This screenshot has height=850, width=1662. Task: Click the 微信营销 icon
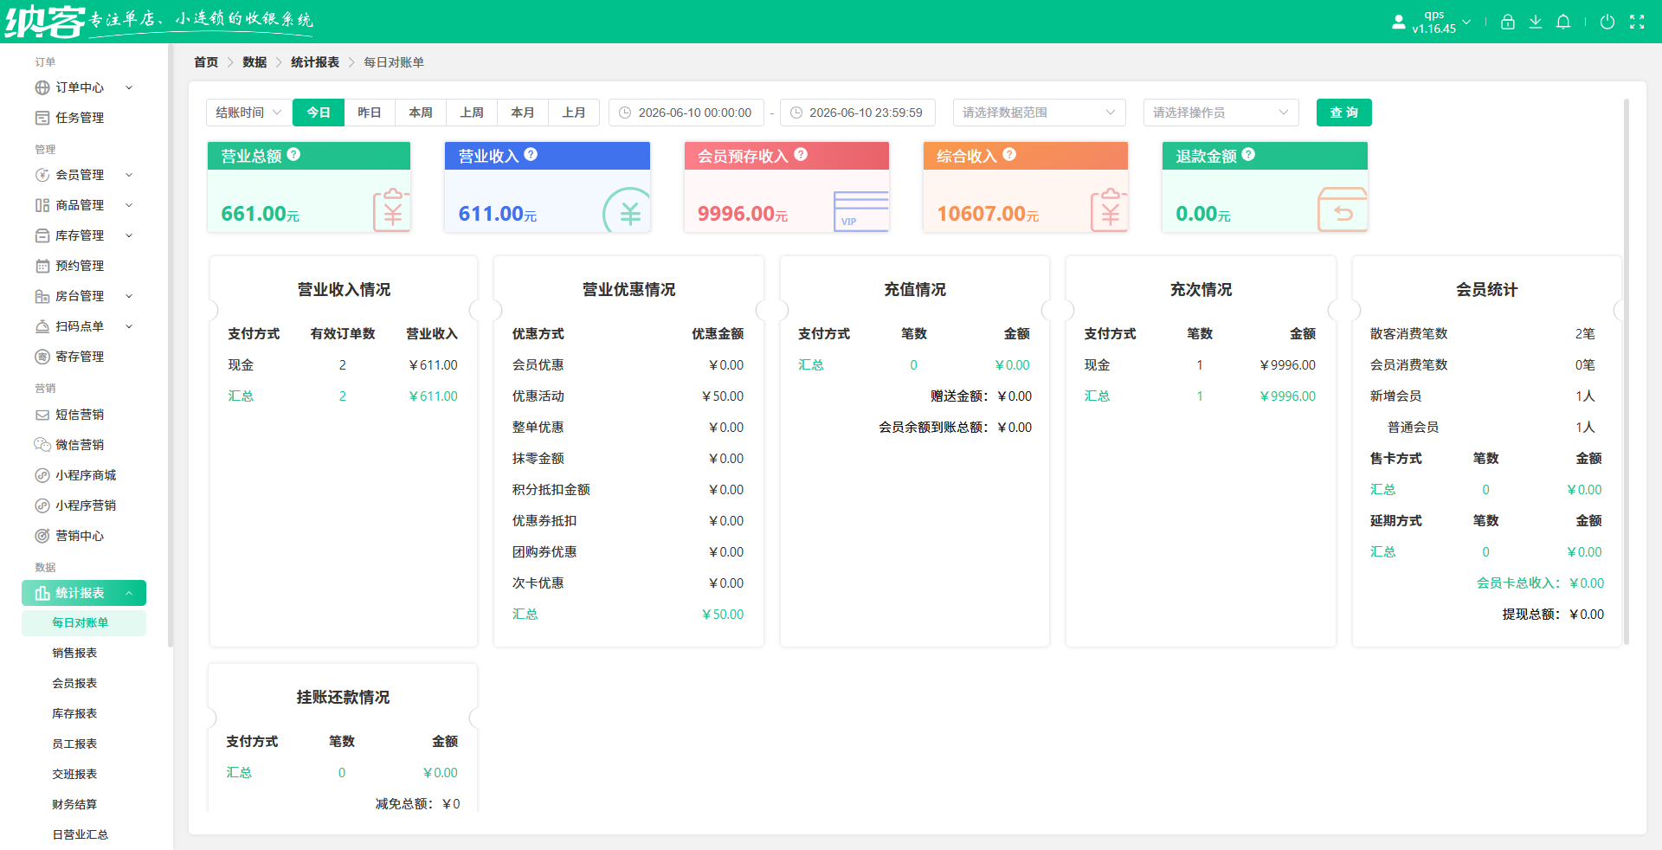point(42,445)
